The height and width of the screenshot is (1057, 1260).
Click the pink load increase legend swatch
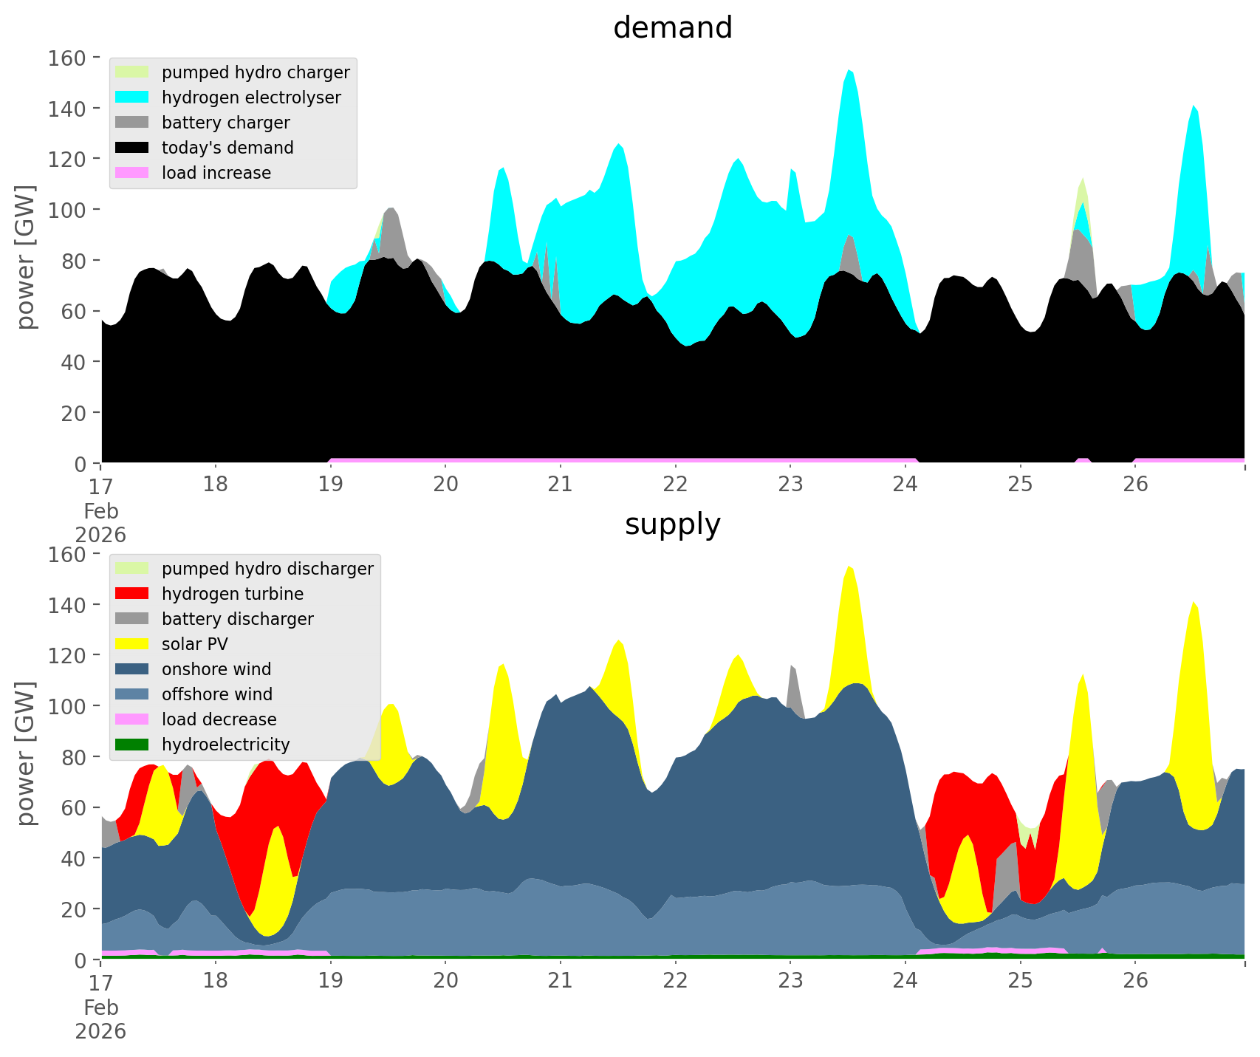coord(133,173)
